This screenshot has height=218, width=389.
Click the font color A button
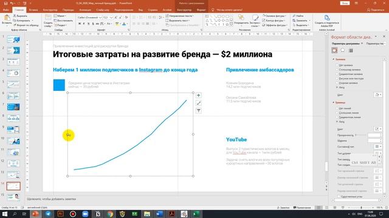pyautogui.click(x=124, y=24)
